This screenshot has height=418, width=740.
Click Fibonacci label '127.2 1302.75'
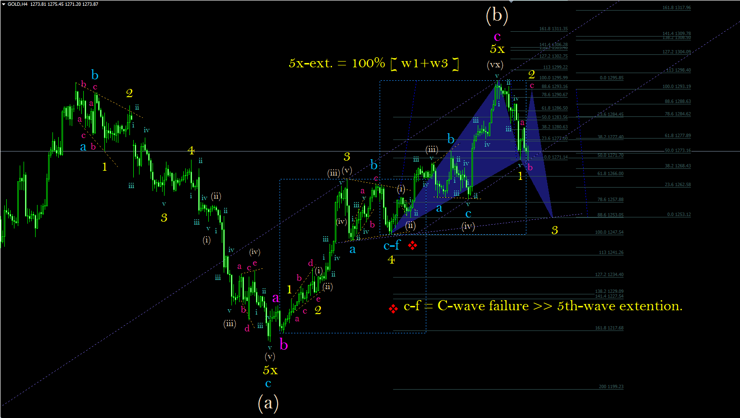(553, 56)
